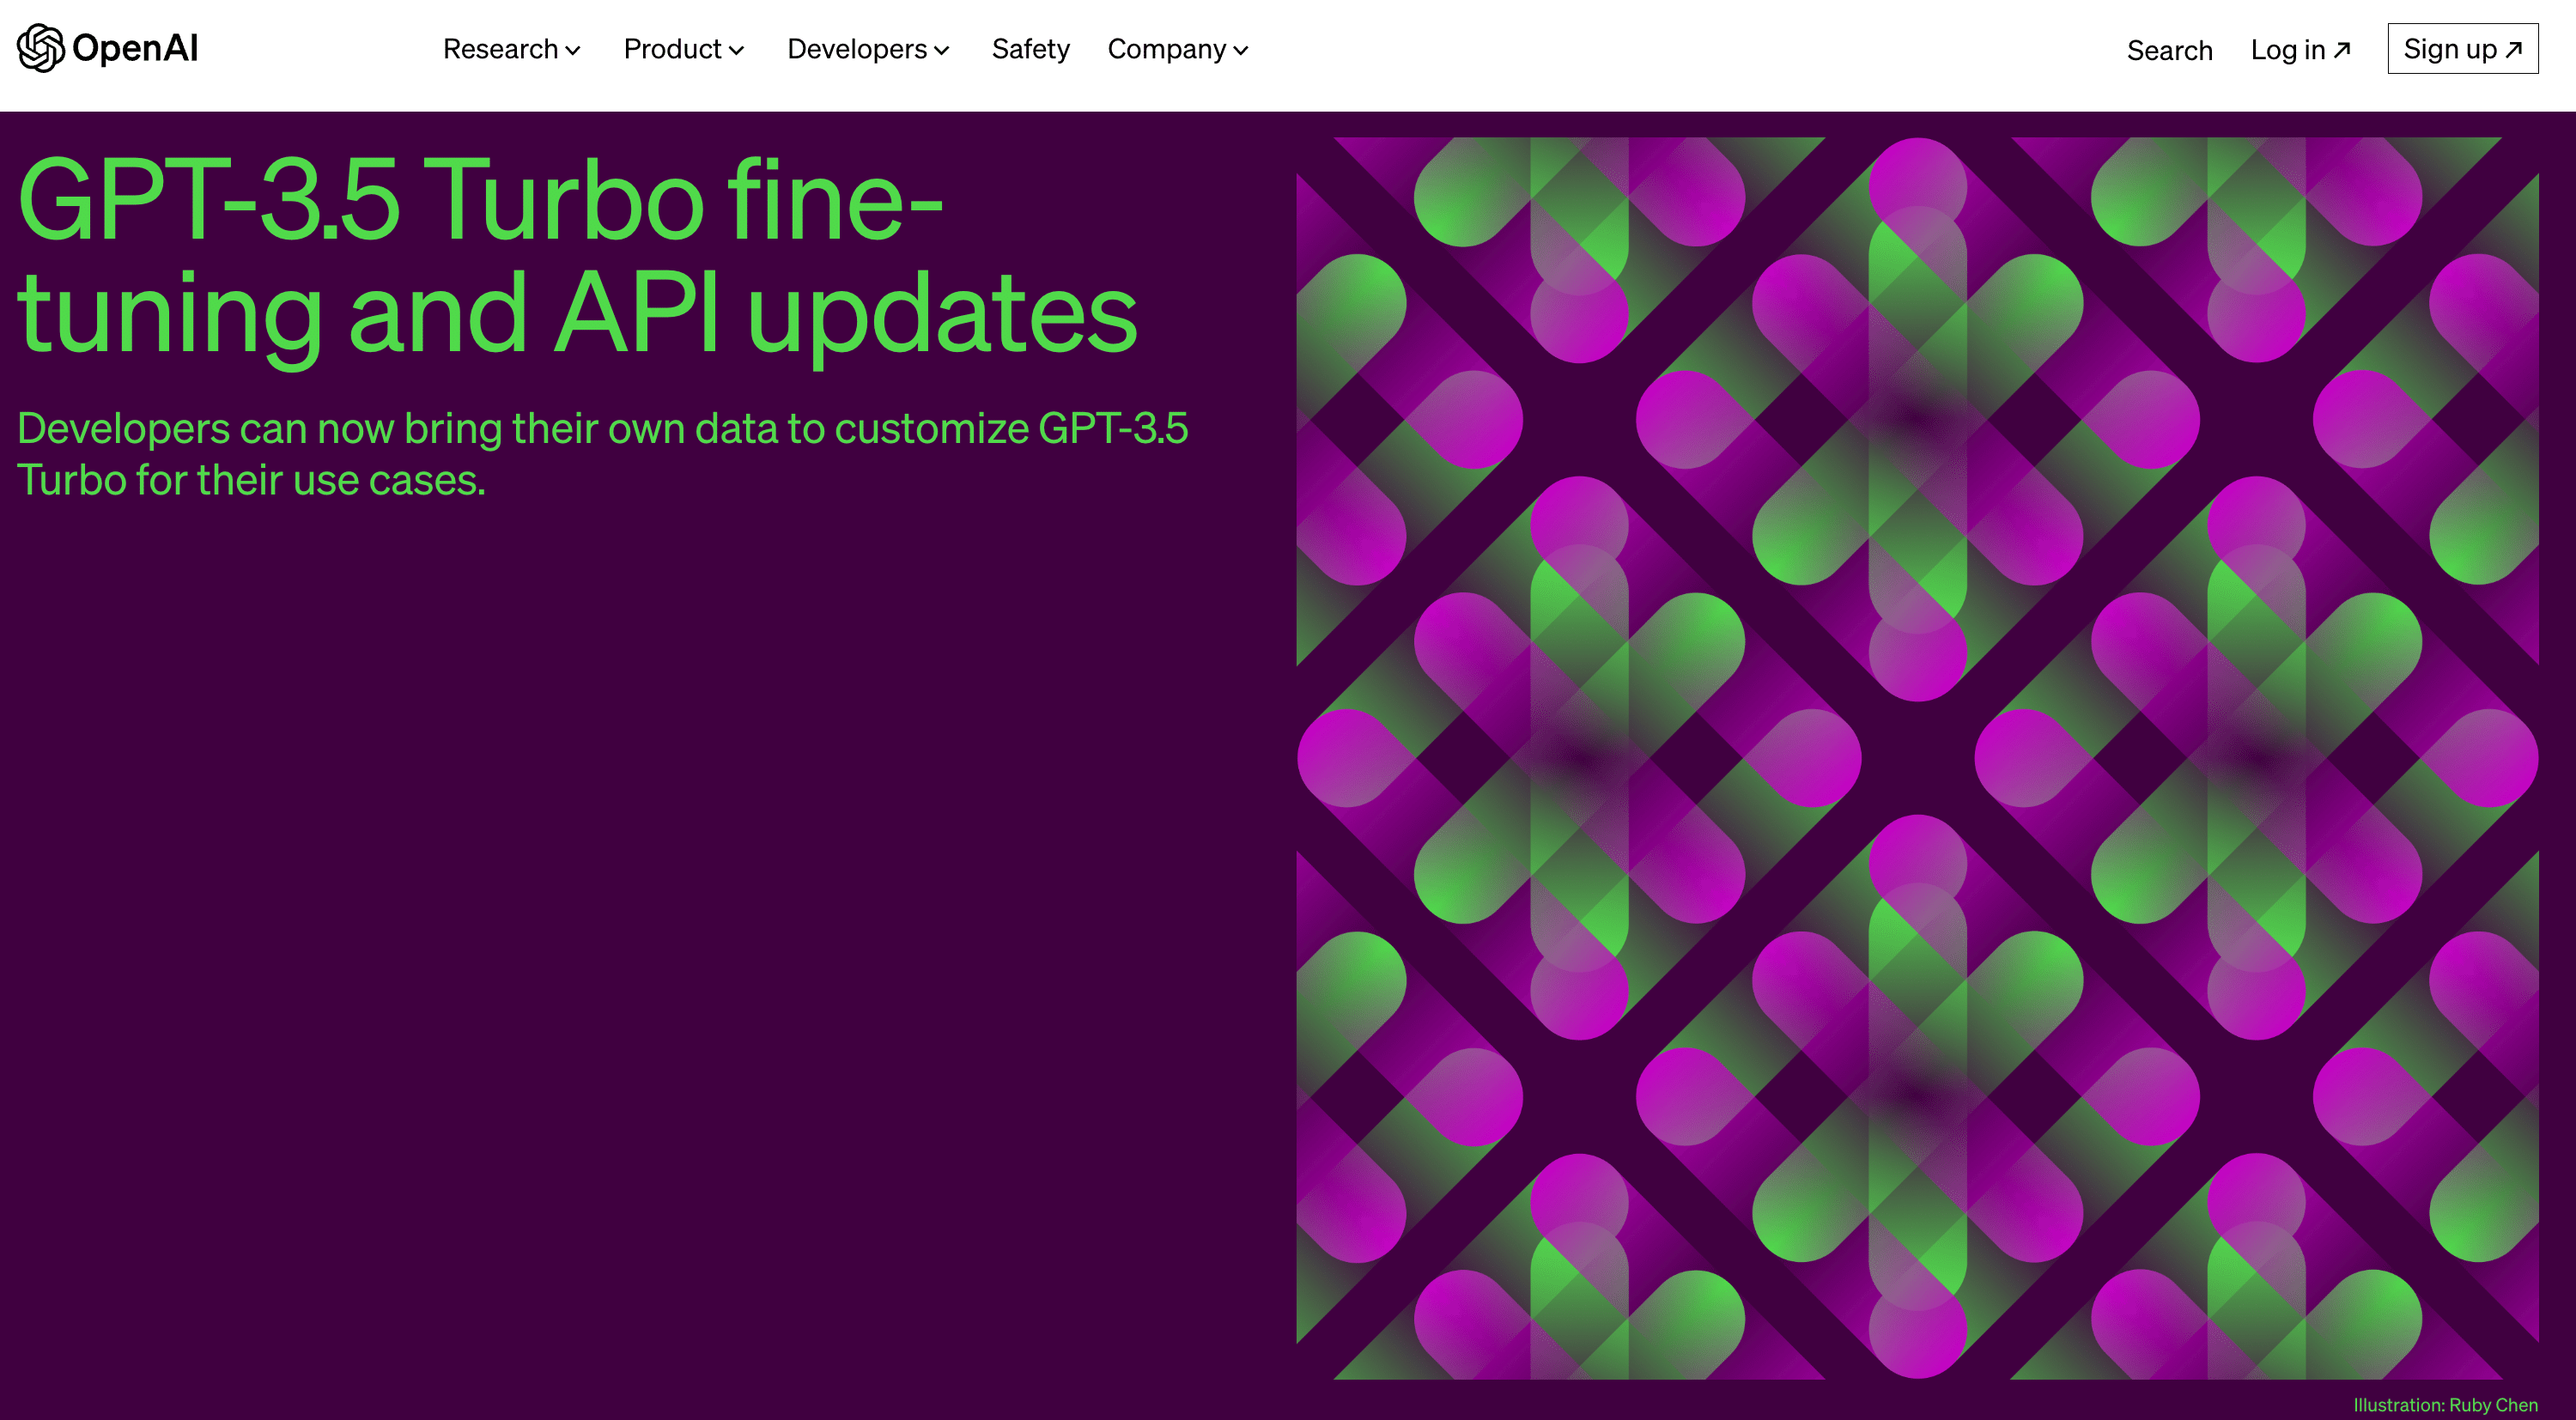
Task: Expand the chevron beside Developers
Action: click(942, 51)
